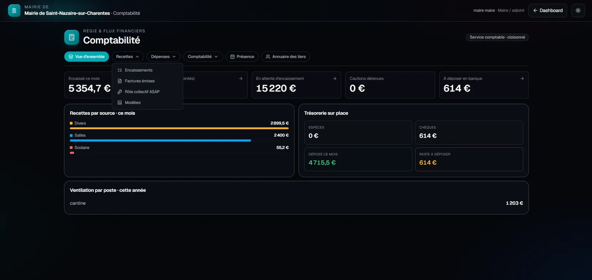Open the Annuaire des tiers tab
The height and width of the screenshot is (280, 592).
pyautogui.click(x=286, y=57)
